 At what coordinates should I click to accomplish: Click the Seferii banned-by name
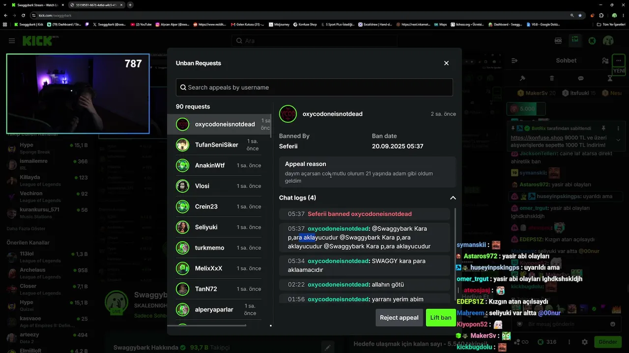coord(288,147)
